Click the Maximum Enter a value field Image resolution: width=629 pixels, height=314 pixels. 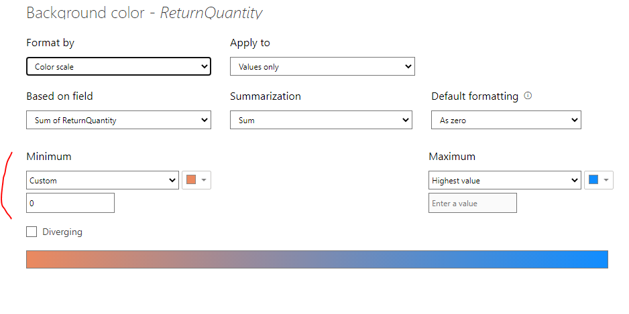tap(473, 203)
